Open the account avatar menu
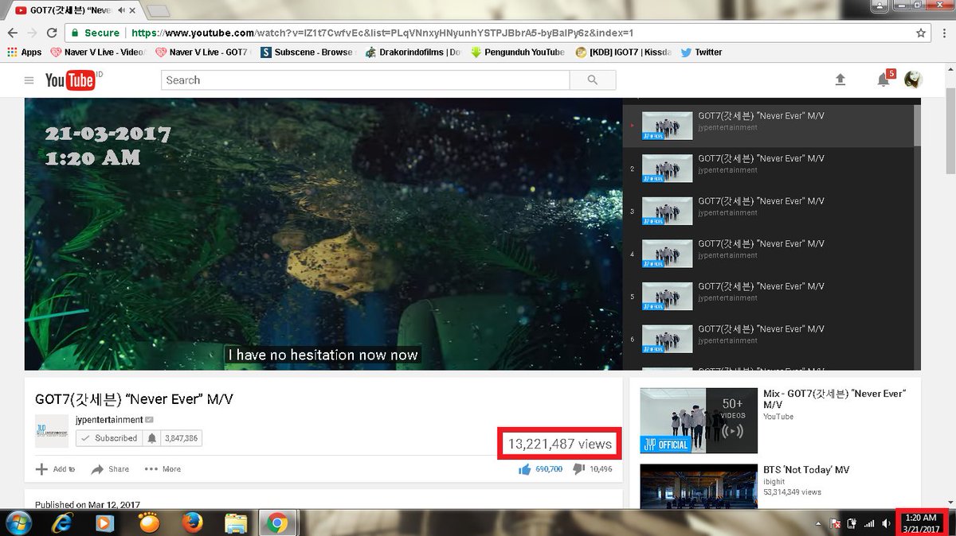 click(914, 80)
